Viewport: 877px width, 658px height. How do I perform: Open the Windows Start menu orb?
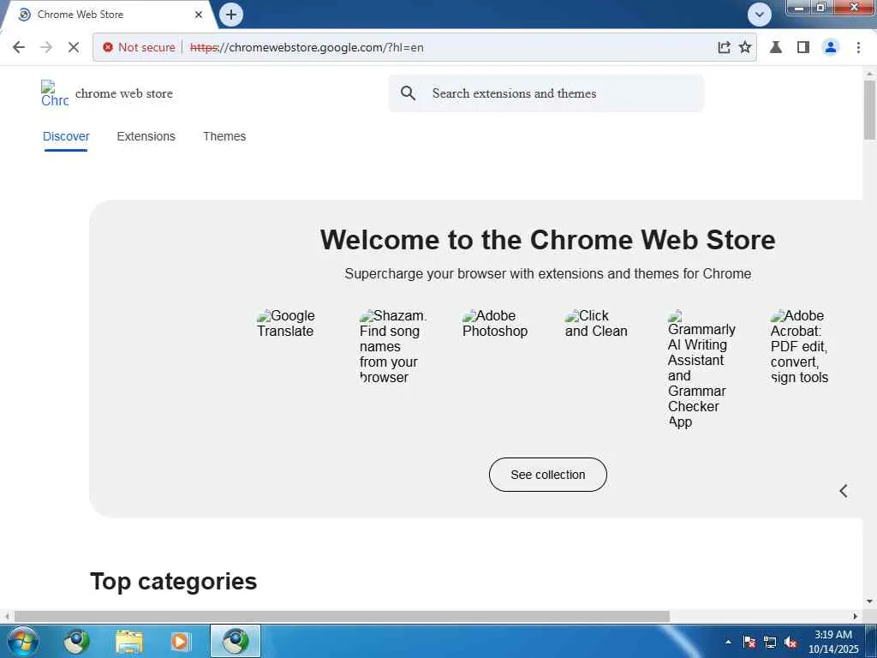23,641
